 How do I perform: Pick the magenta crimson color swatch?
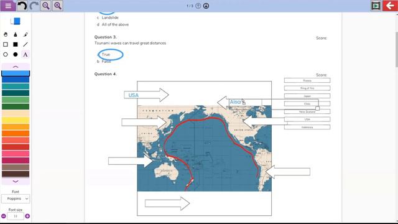point(16,161)
